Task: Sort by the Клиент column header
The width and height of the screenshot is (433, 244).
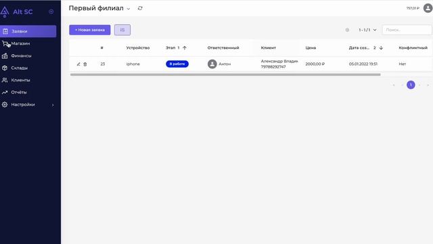Action: 269,47
